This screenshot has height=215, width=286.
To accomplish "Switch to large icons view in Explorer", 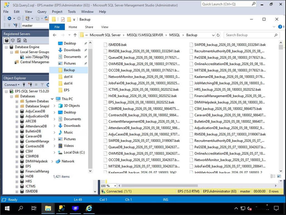I will pyautogui.click(x=279, y=176).
